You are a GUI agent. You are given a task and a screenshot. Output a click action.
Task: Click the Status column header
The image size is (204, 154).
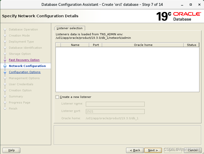(191, 45)
